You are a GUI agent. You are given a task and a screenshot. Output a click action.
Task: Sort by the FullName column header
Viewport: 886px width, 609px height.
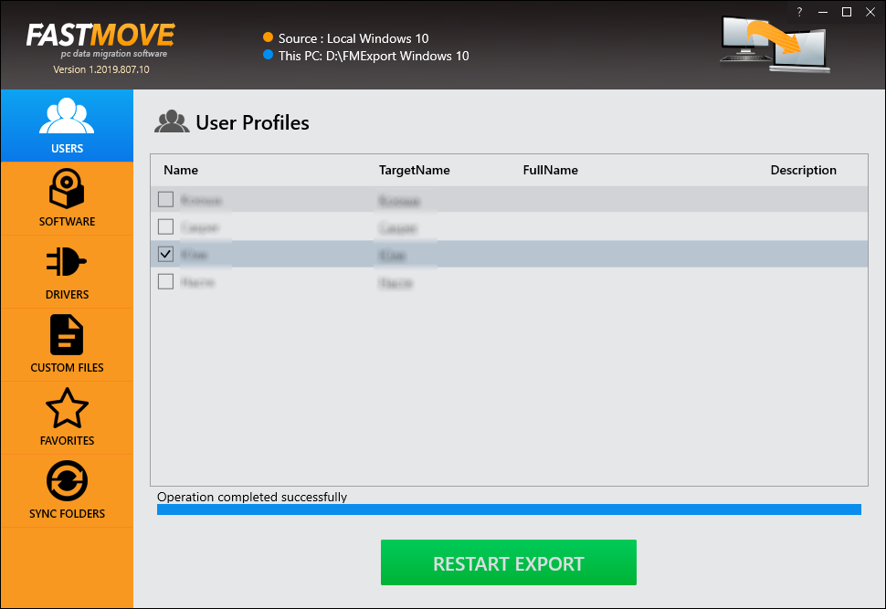[x=551, y=170]
